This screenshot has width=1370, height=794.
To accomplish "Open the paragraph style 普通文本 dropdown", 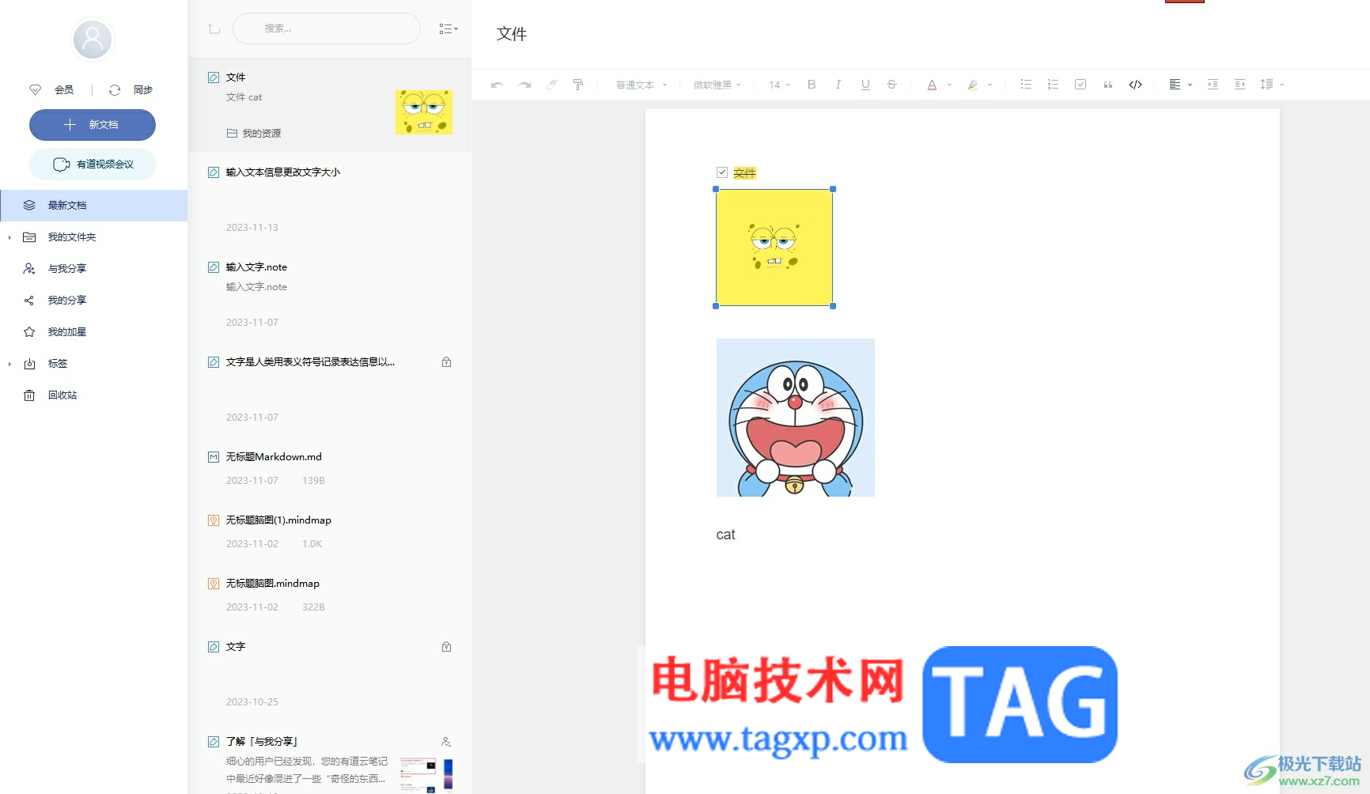I will point(641,85).
